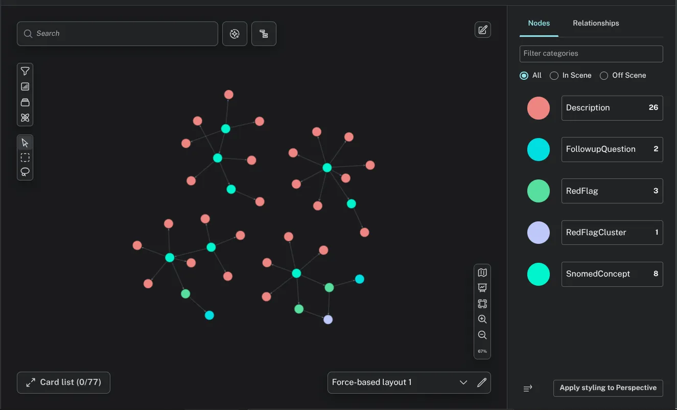The width and height of the screenshot is (677, 410).
Task: Switch to the Nodes tab
Action: [x=539, y=23]
